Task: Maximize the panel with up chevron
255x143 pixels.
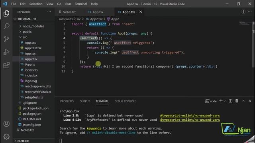Action: 243,101
